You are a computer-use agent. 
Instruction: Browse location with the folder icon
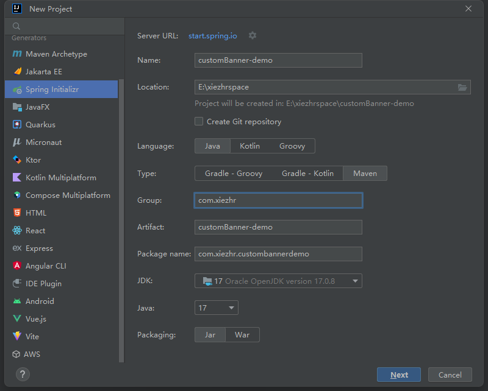[462, 87]
